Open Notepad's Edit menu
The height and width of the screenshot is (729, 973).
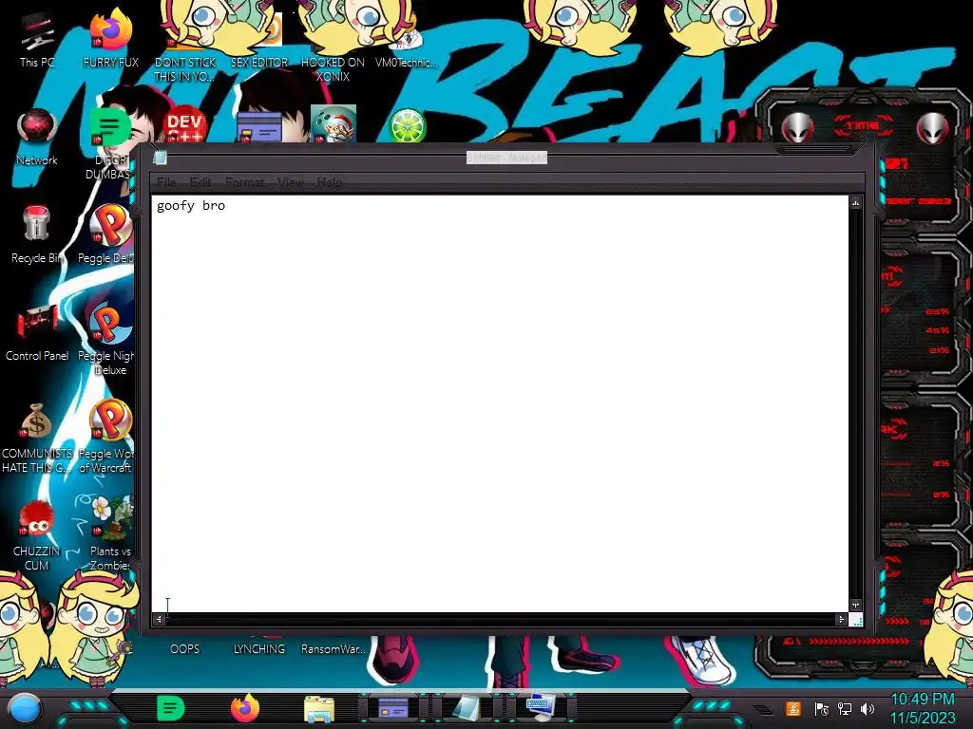[x=200, y=182]
